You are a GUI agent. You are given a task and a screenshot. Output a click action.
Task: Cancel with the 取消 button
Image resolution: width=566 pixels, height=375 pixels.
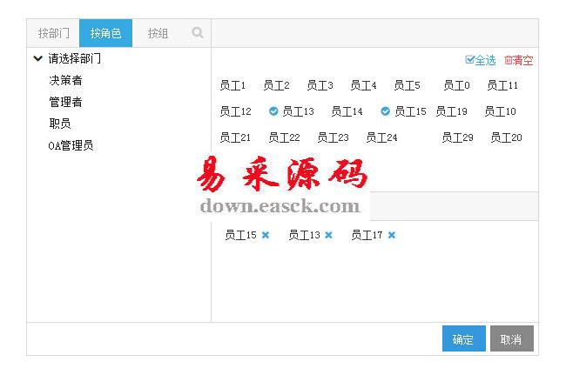512,338
